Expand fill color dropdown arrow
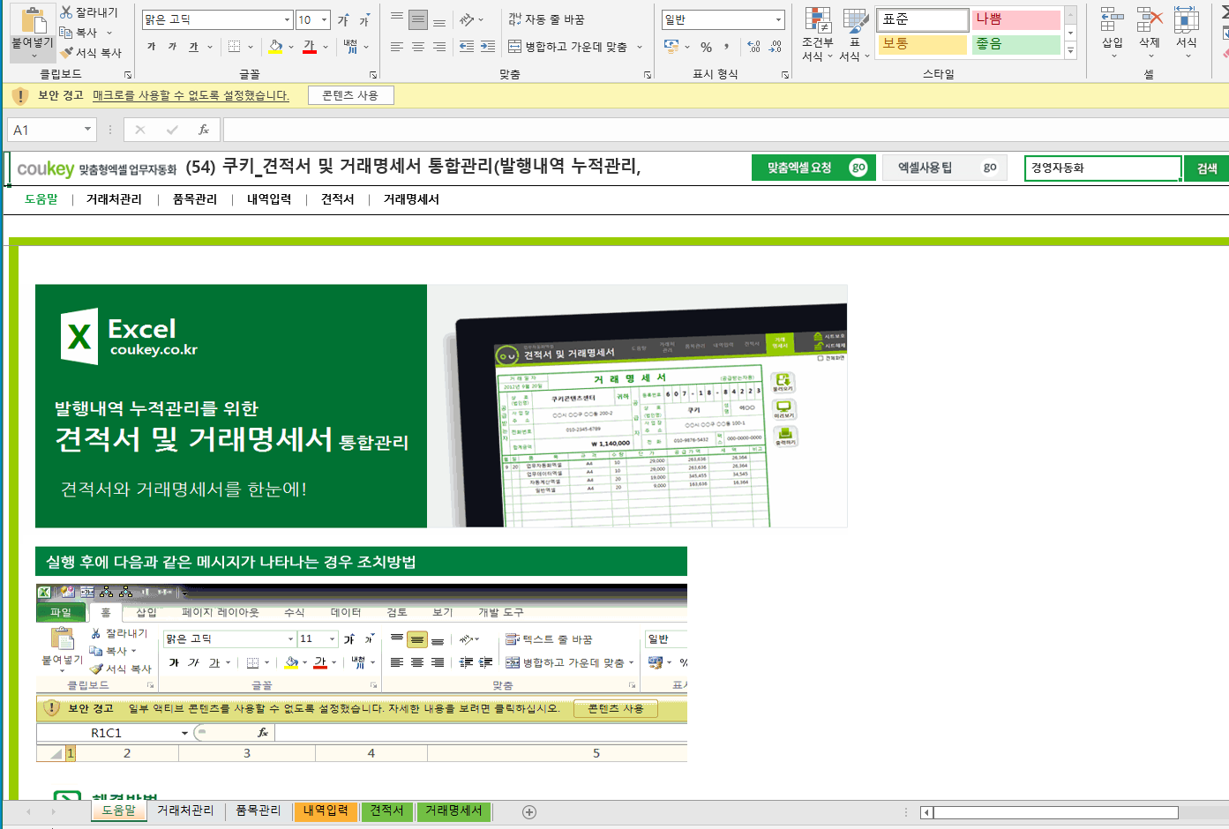Viewport: 1229px width, 829px height. [x=291, y=47]
